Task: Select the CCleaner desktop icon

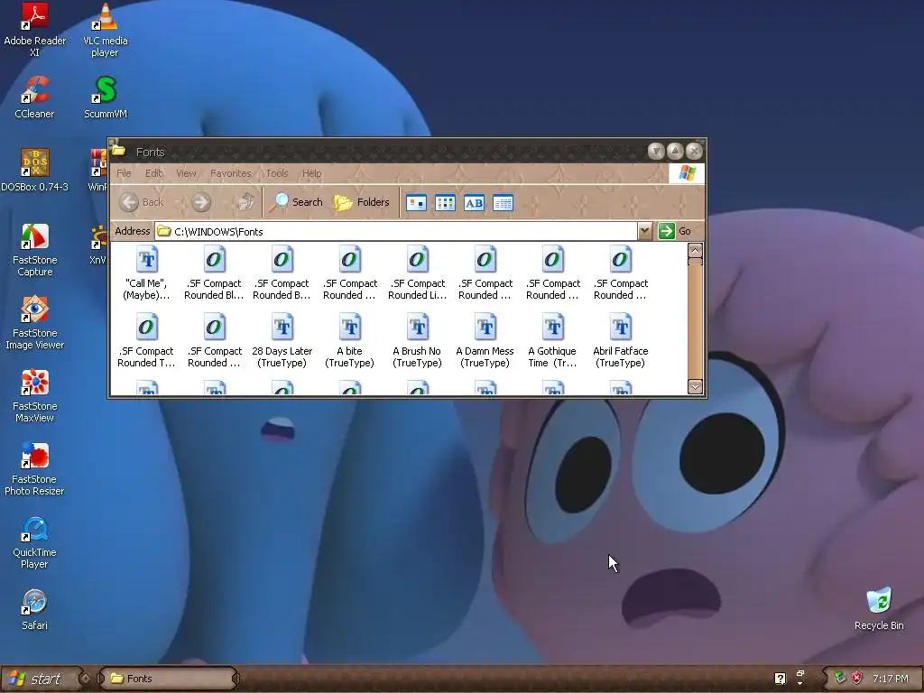Action: [x=35, y=97]
